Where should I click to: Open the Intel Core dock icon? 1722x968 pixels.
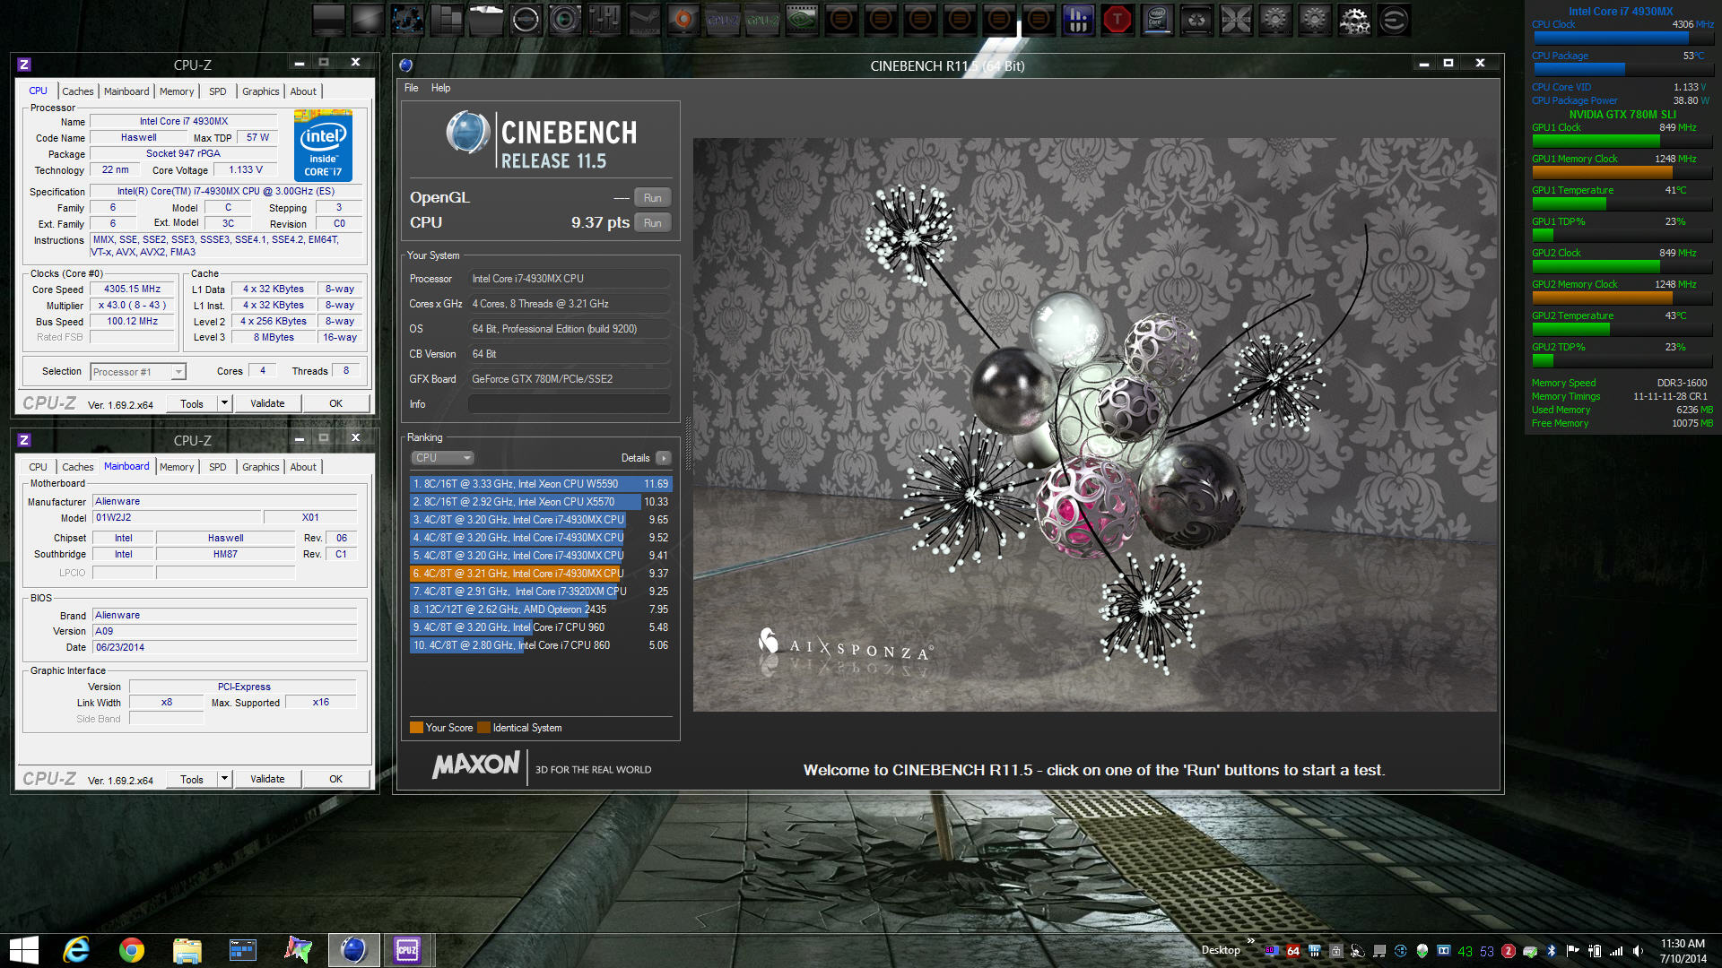[1157, 20]
